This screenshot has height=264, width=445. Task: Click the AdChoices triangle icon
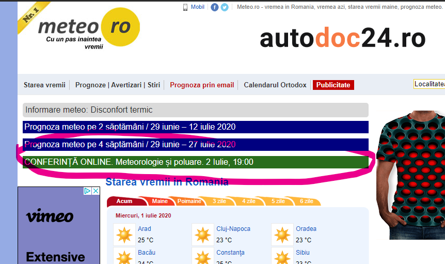88,191
